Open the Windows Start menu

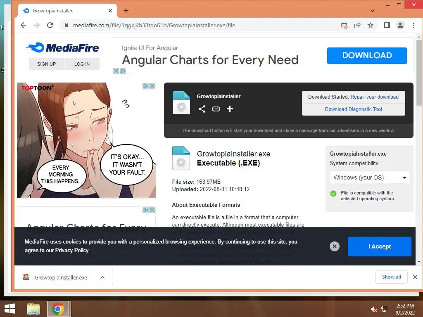pos(10,309)
